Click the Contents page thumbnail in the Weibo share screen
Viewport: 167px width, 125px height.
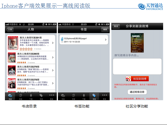click(x=137, y=43)
